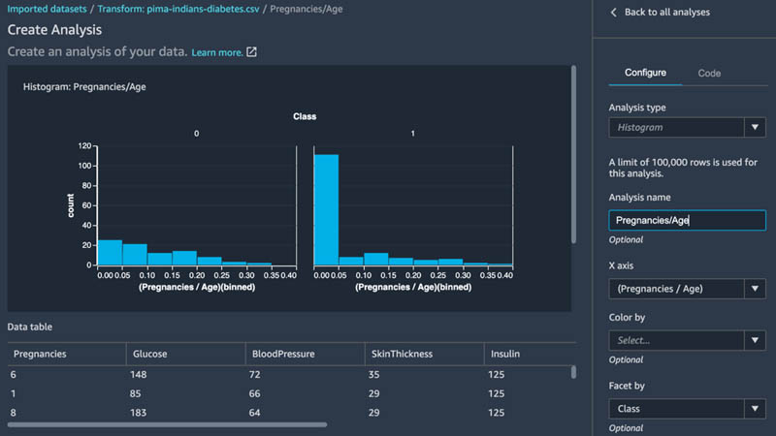776x436 pixels.
Task: Open the Learn more external link icon
Action: (251, 52)
